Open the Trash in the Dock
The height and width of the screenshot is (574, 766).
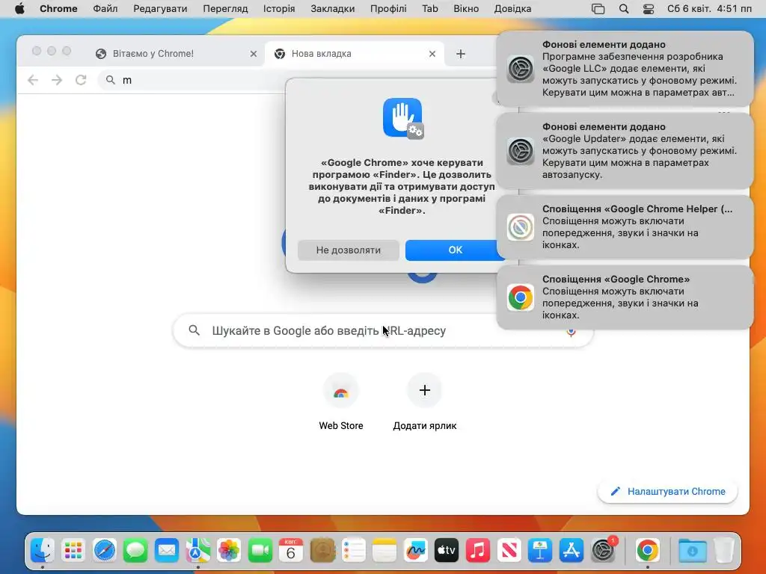tap(724, 551)
